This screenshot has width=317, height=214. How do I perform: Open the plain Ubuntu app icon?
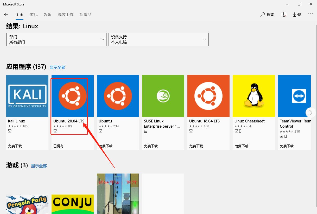118,96
